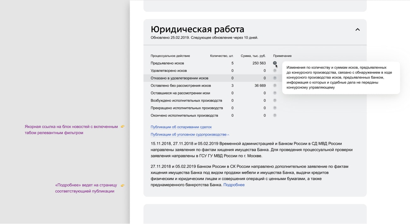The width and height of the screenshot is (410, 224).
Task: Click the help icon for Оставшиеся на рассмотрении иски
Action: [275, 93]
